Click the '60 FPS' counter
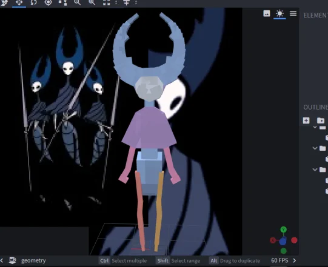The height and width of the screenshot is (267, 328). (279, 260)
